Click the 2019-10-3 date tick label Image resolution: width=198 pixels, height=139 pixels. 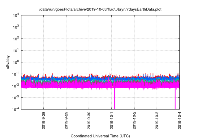click(x=157, y=120)
